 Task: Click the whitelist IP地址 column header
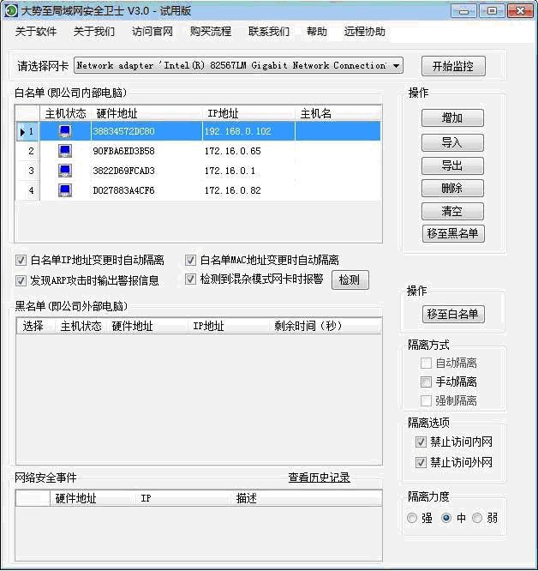pyautogui.click(x=248, y=114)
